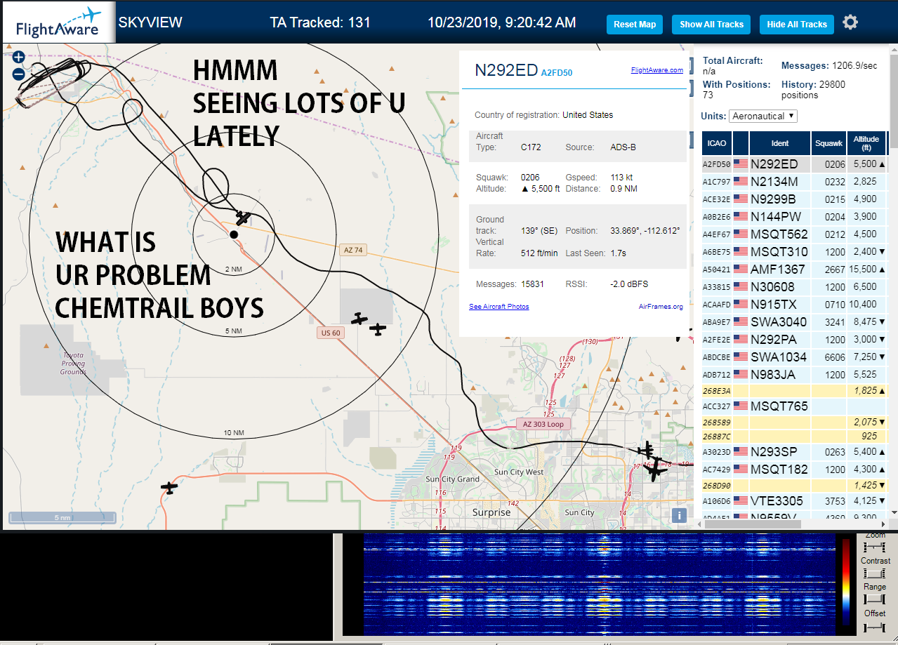Image resolution: width=898 pixels, height=645 pixels.
Task: Open the FlightAware.com link in N292ED panel
Action: pos(656,70)
